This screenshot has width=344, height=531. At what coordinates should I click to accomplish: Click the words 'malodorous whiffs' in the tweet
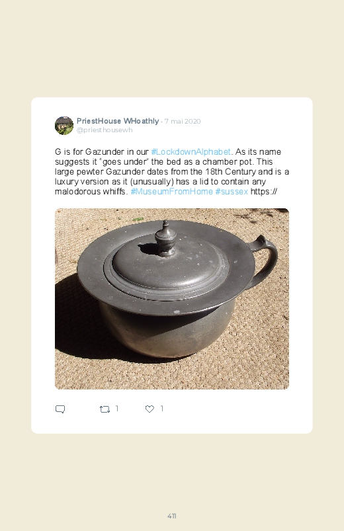(91, 191)
